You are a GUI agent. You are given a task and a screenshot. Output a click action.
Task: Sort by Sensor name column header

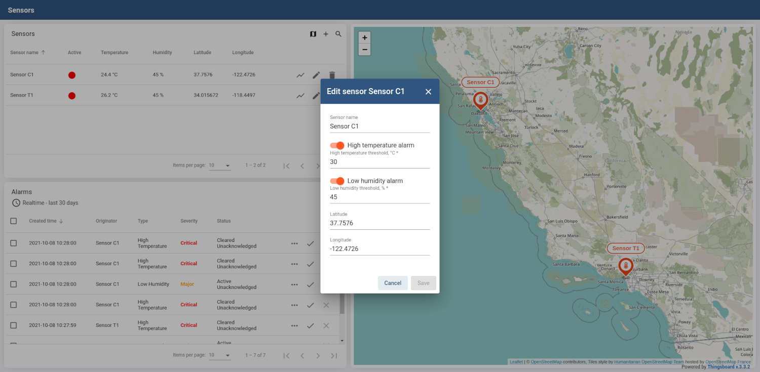[24, 53]
